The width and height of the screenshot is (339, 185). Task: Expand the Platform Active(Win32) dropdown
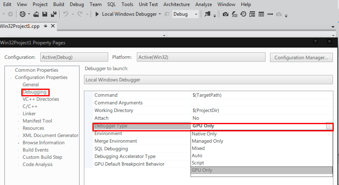(x=201, y=57)
